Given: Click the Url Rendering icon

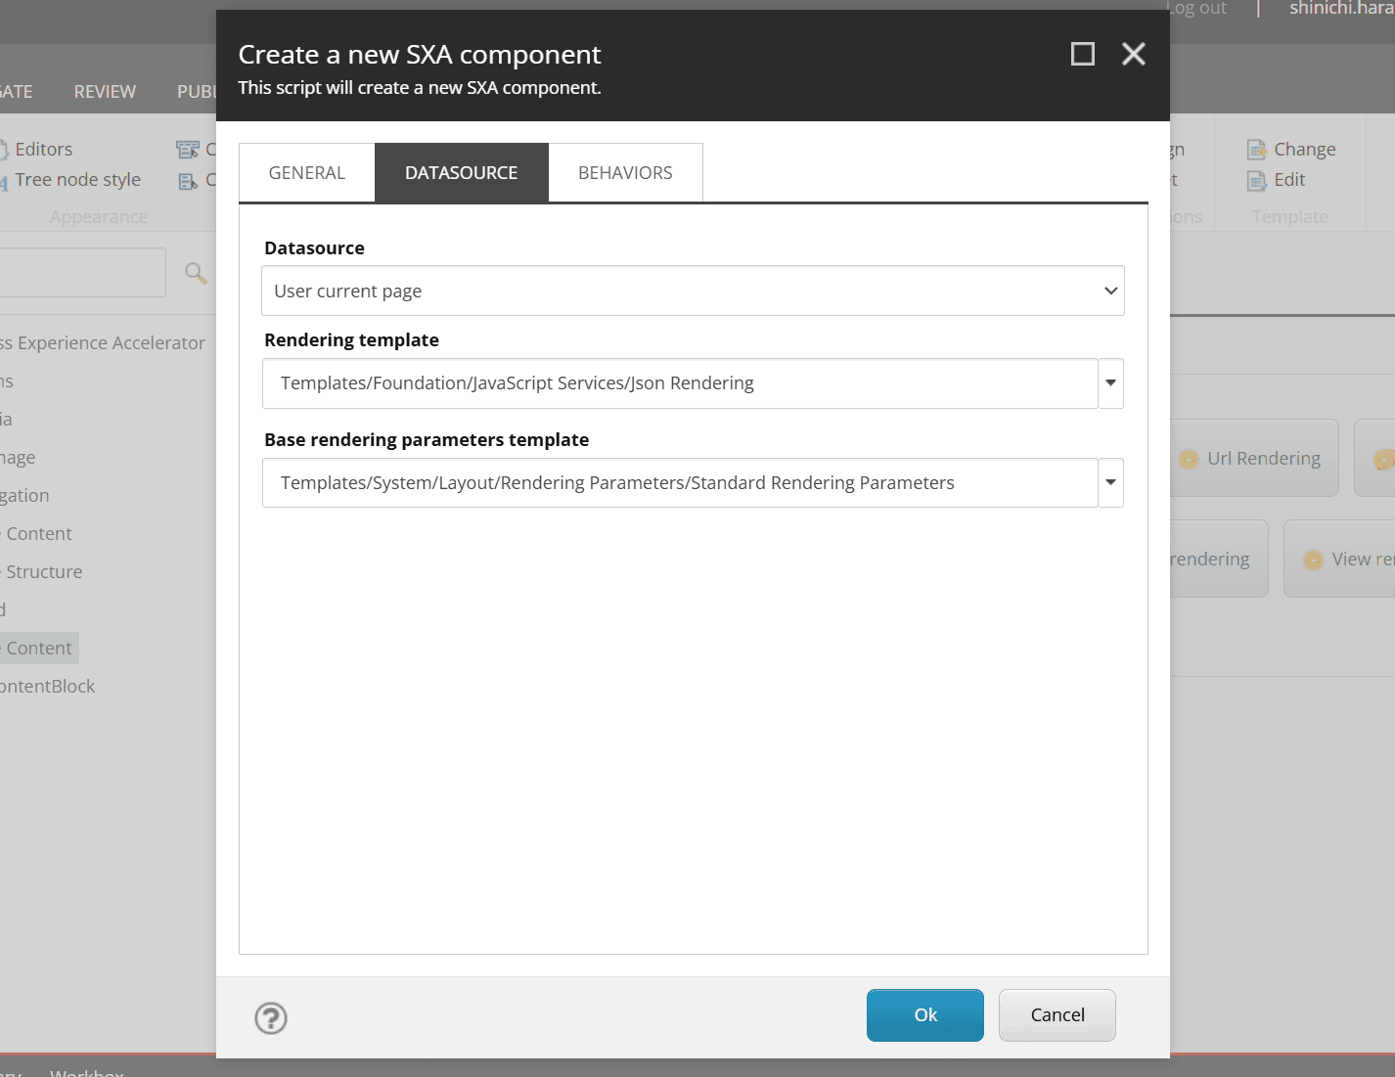Looking at the screenshot, I should [1189, 459].
